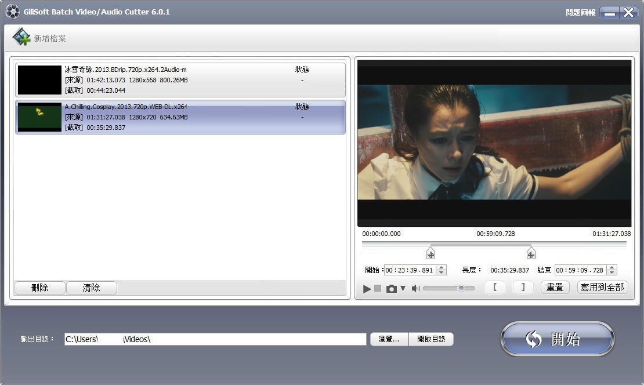Click the GiliSoft film reel app icon
Image resolution: width=644 pixels, height=385 pixels.
[x=12, y=12]
